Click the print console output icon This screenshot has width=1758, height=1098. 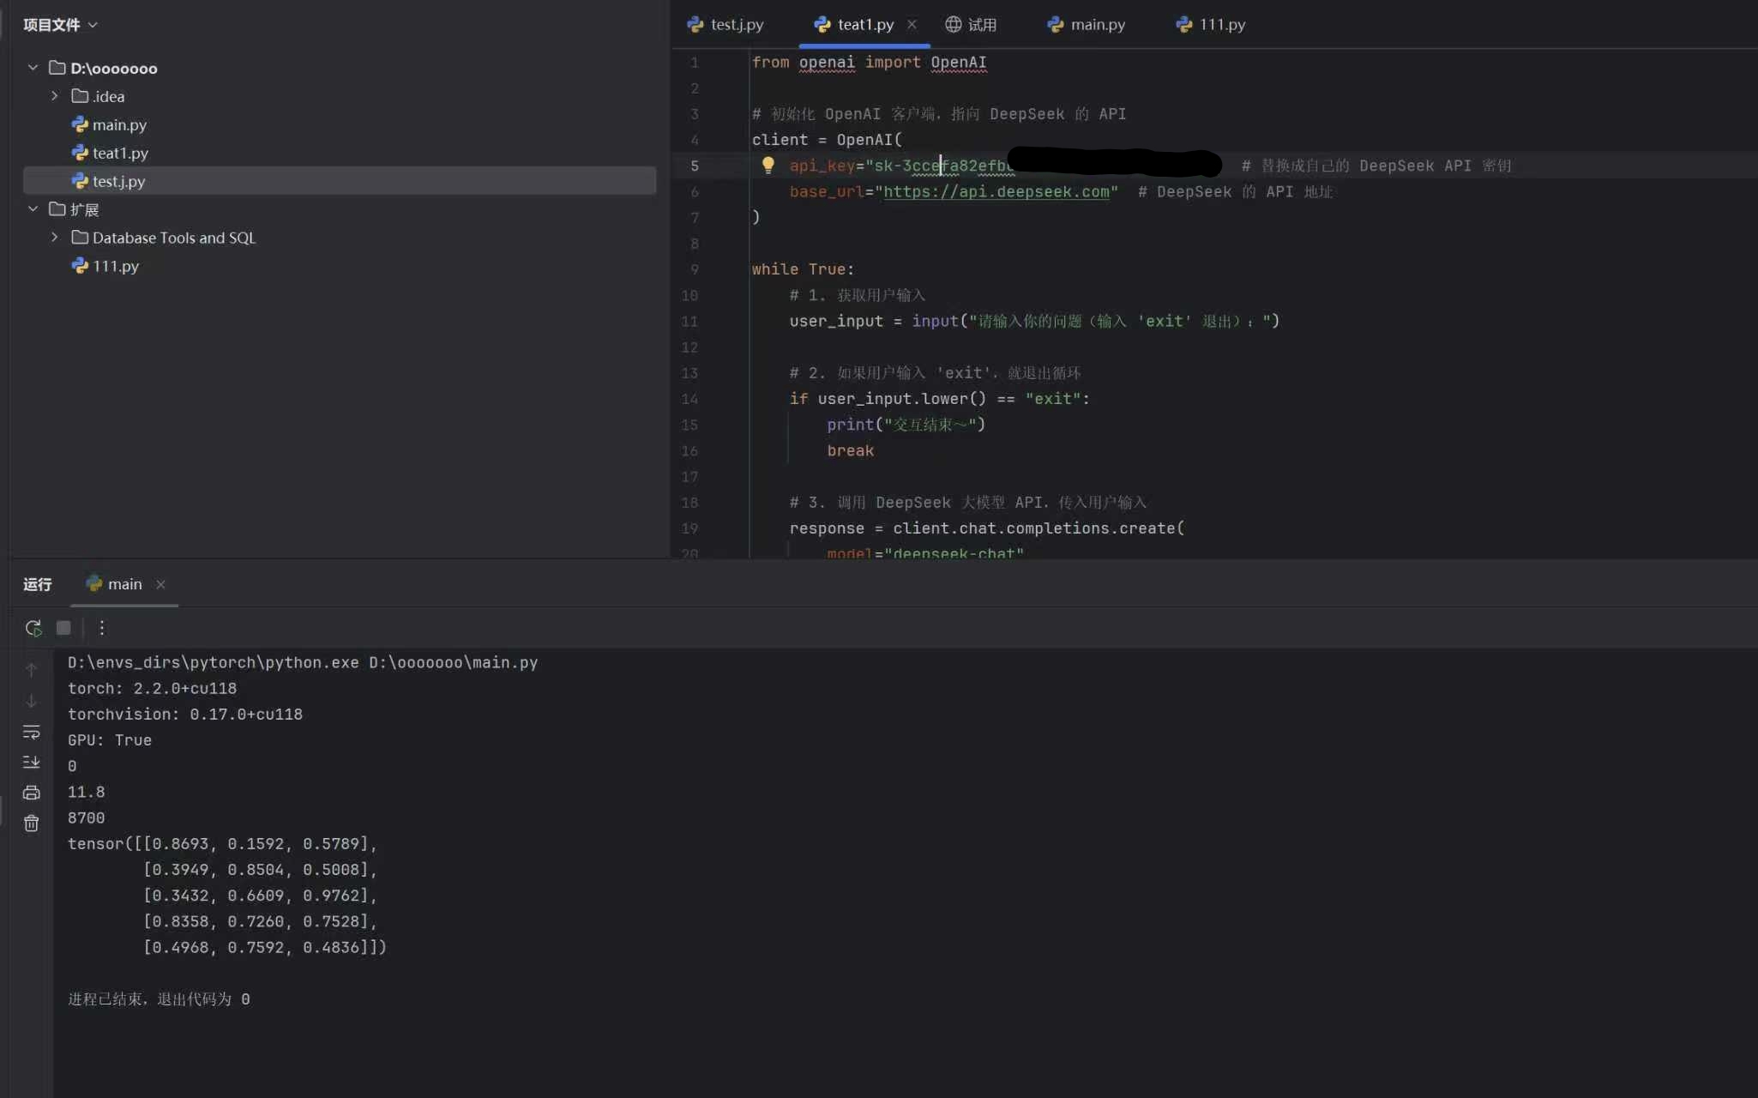[32, 793]
